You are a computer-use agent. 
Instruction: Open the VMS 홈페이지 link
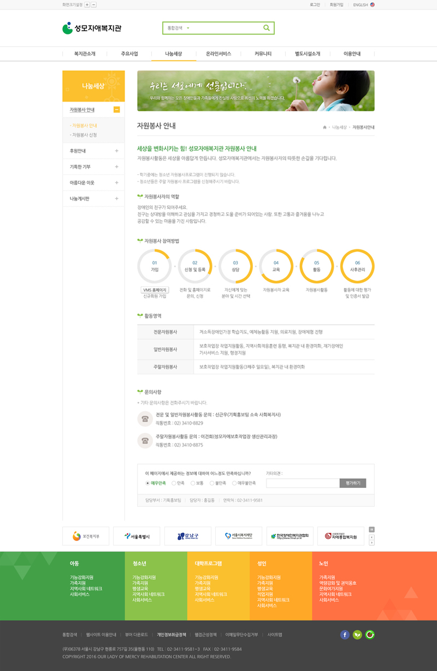pyautogui.click(x=155, y=290)
